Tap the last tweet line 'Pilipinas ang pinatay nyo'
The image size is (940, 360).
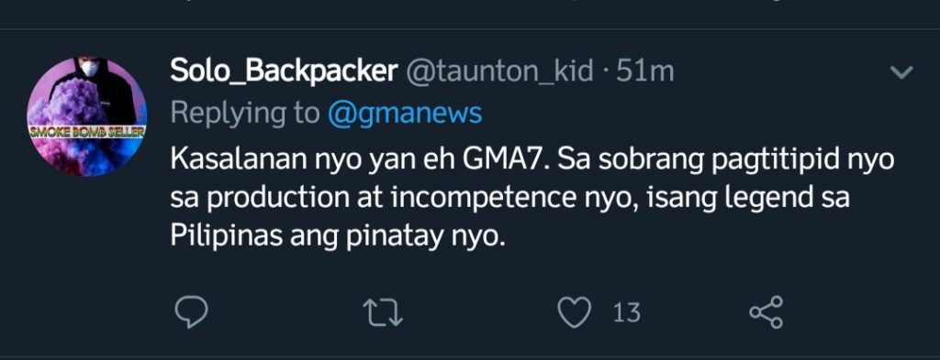click(x=334, y=237)
